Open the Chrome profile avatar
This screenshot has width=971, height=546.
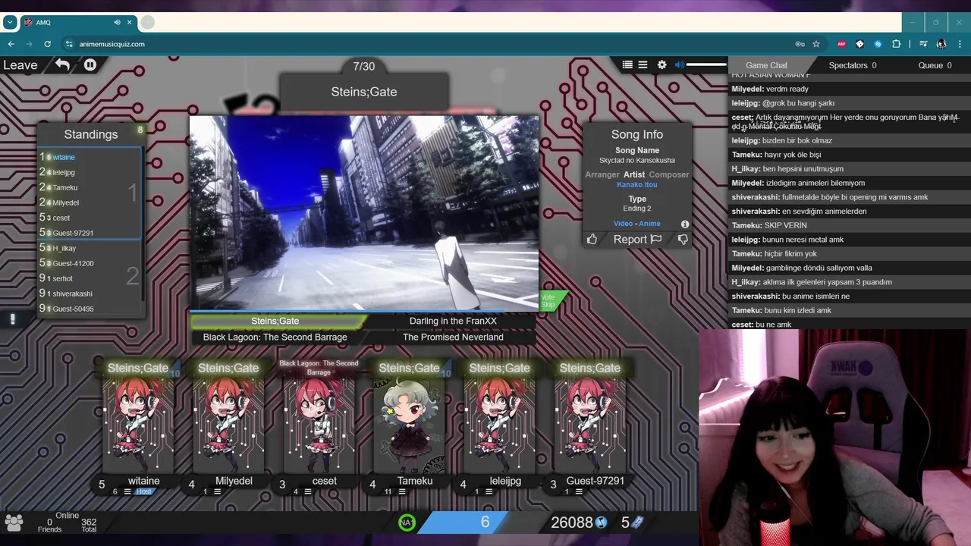[x=941, y=44]
